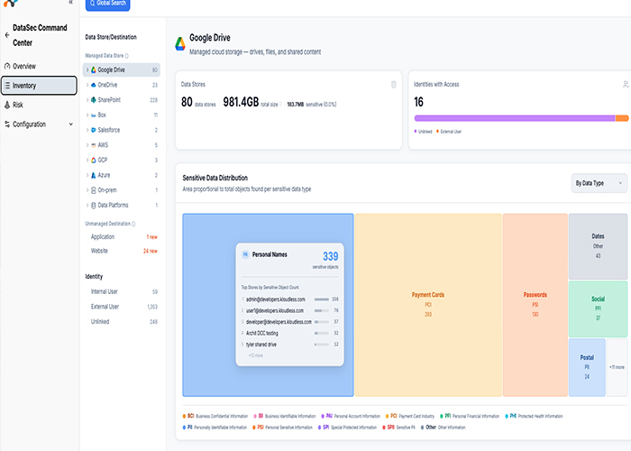Expand the OneDrive tree item

point(87,85)
